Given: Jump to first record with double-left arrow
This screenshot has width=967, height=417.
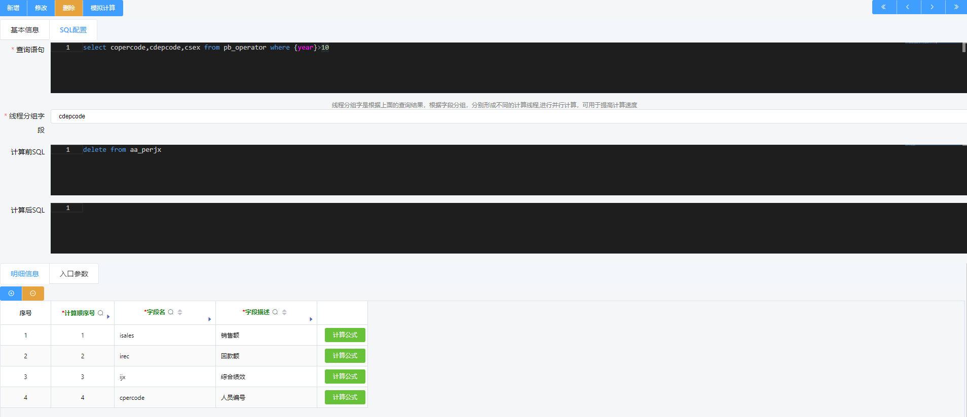Looking at the screenshot, I should coord(884,7).
